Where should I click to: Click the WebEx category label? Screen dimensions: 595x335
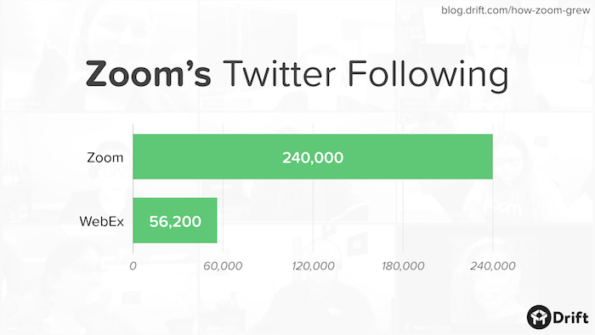tap(102, 221)
